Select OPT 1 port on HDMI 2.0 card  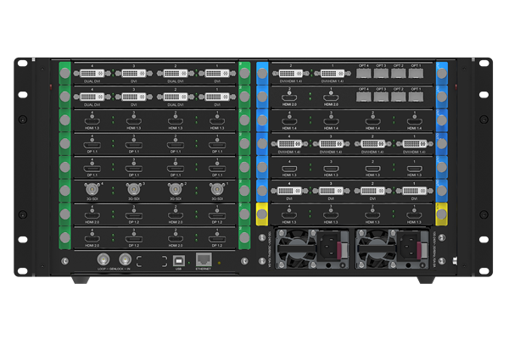(416, 97)
